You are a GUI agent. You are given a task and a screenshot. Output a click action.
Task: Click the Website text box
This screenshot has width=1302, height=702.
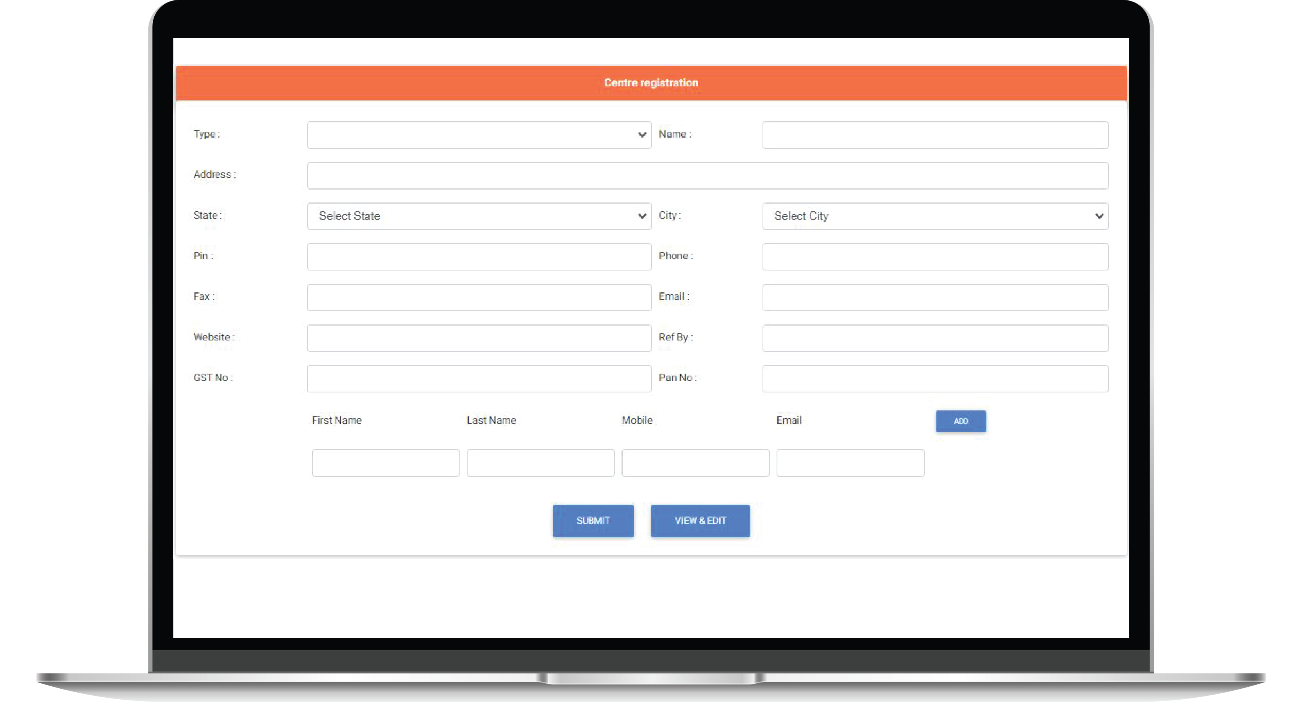[479, 338]
